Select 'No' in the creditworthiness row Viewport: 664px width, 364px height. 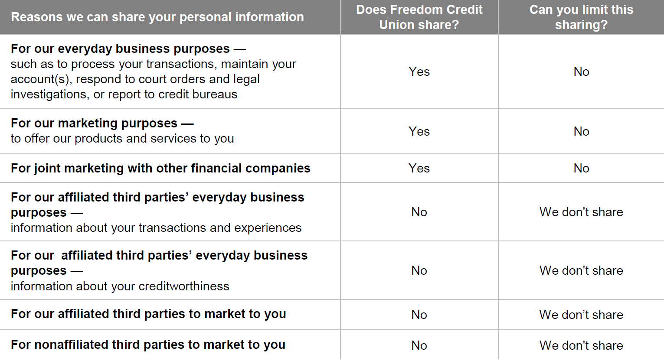(x=419, y=270)
